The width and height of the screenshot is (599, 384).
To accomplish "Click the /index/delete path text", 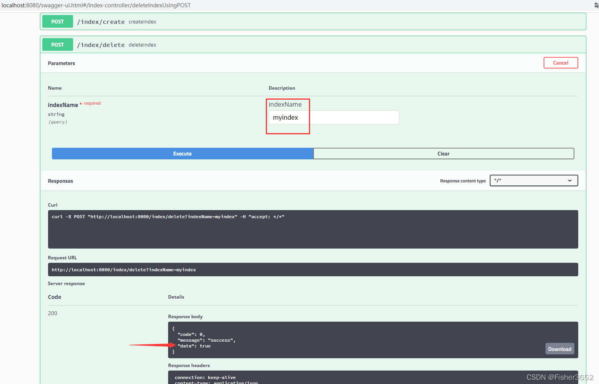I will click(x=101, y=45).
